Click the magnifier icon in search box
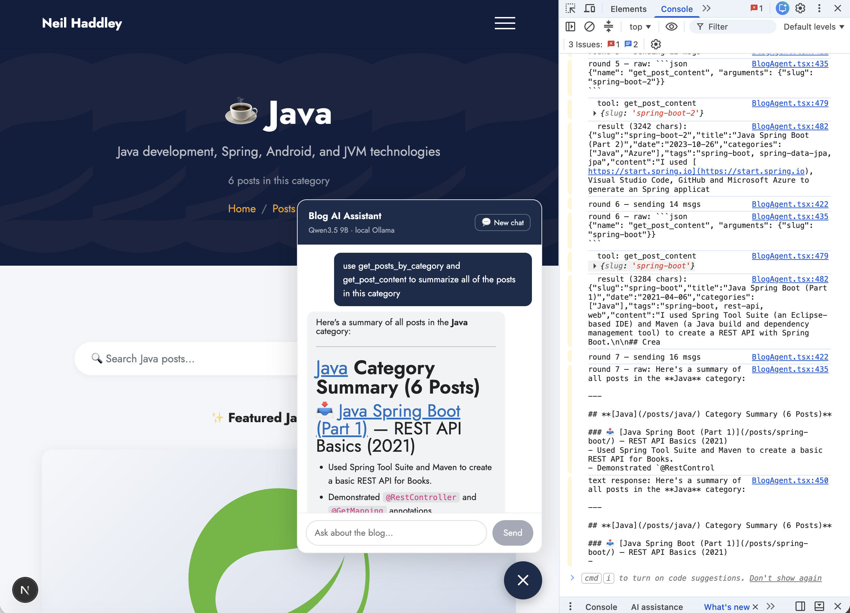The image size is (850, 613). point(97,358)
